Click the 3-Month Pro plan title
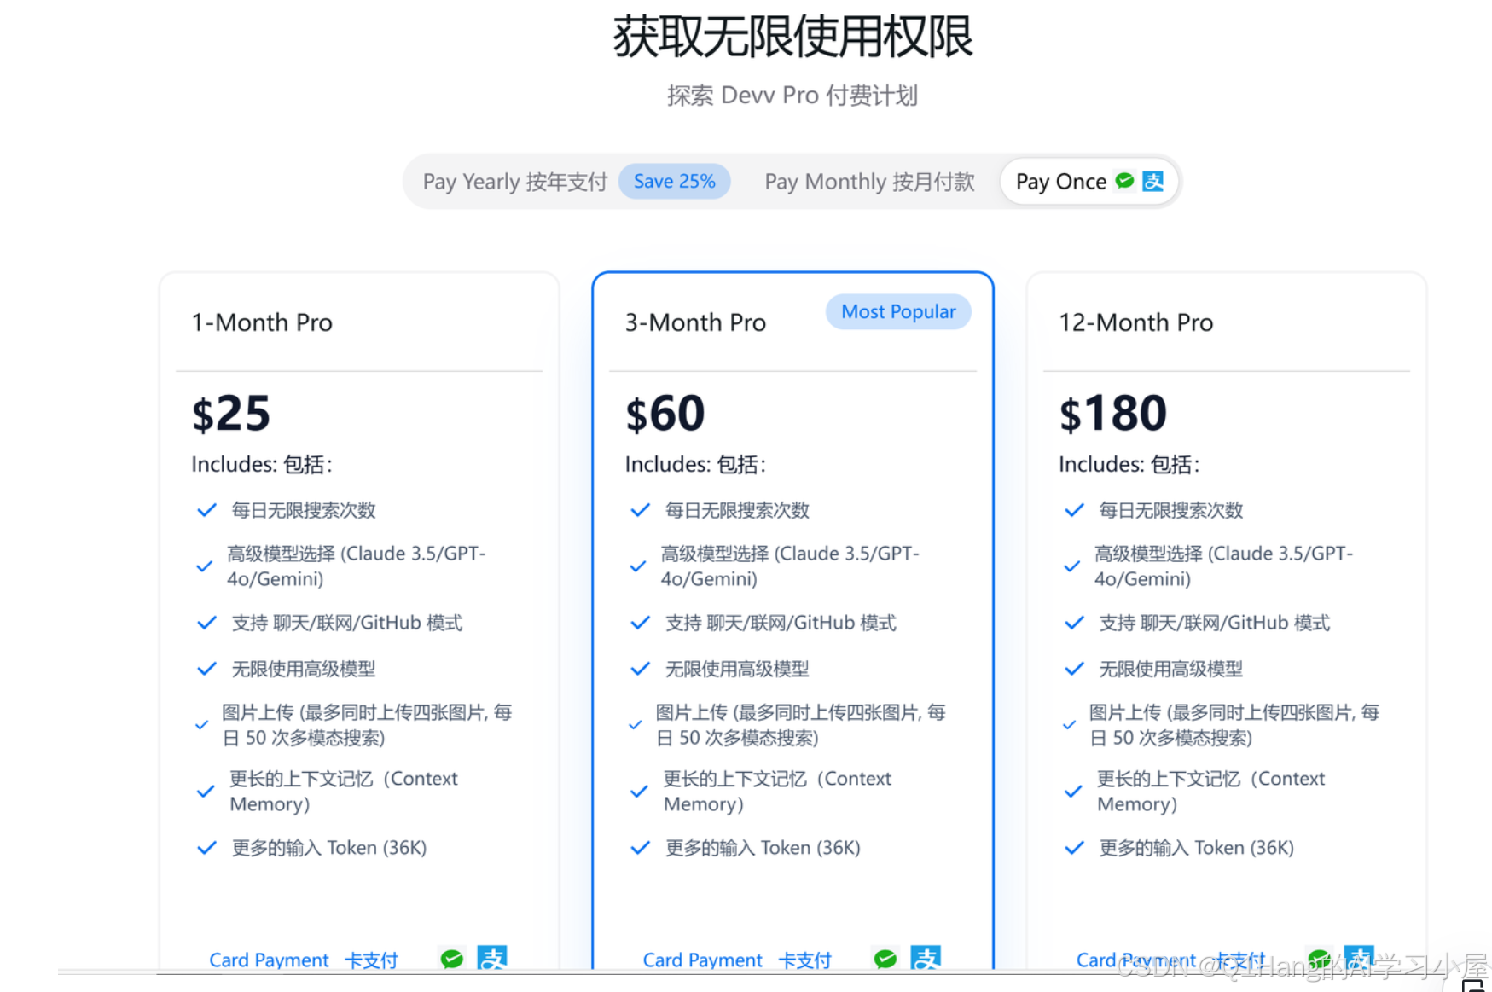Image resolution: width=1492 pixels, height=992 pixels. pos(695,322)
